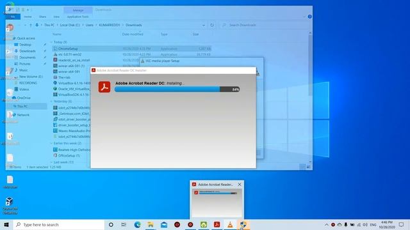The image size is (410, 230).
Task: Collapse the Yesterday file group
Action: (51, 102)
